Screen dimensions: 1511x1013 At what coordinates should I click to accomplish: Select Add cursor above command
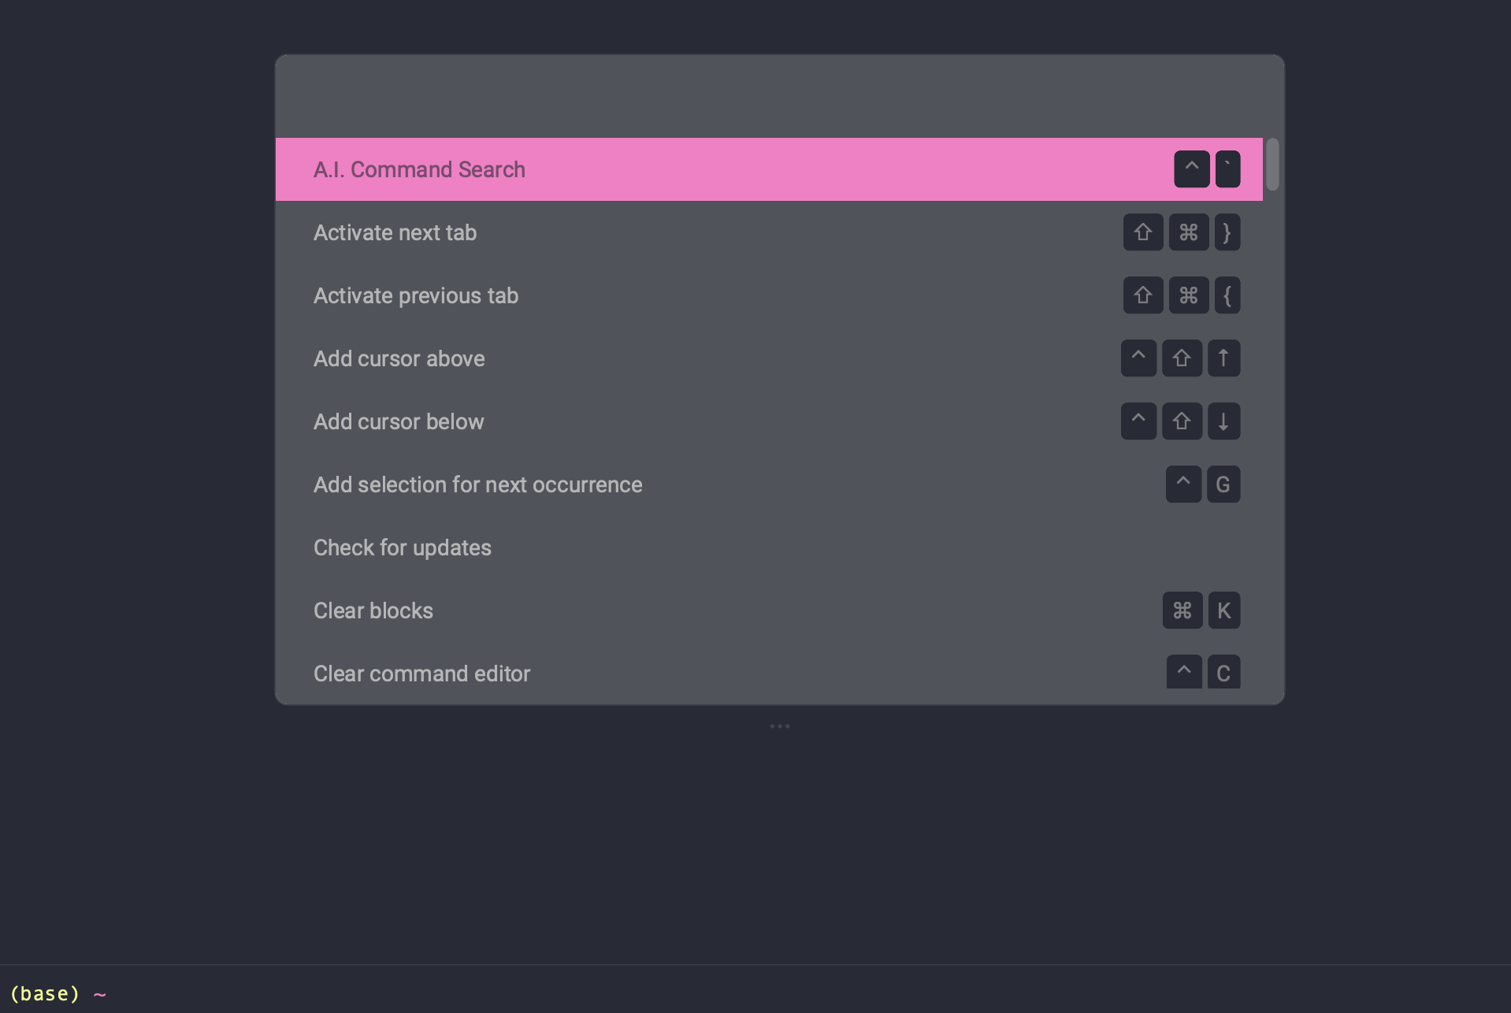769,358
